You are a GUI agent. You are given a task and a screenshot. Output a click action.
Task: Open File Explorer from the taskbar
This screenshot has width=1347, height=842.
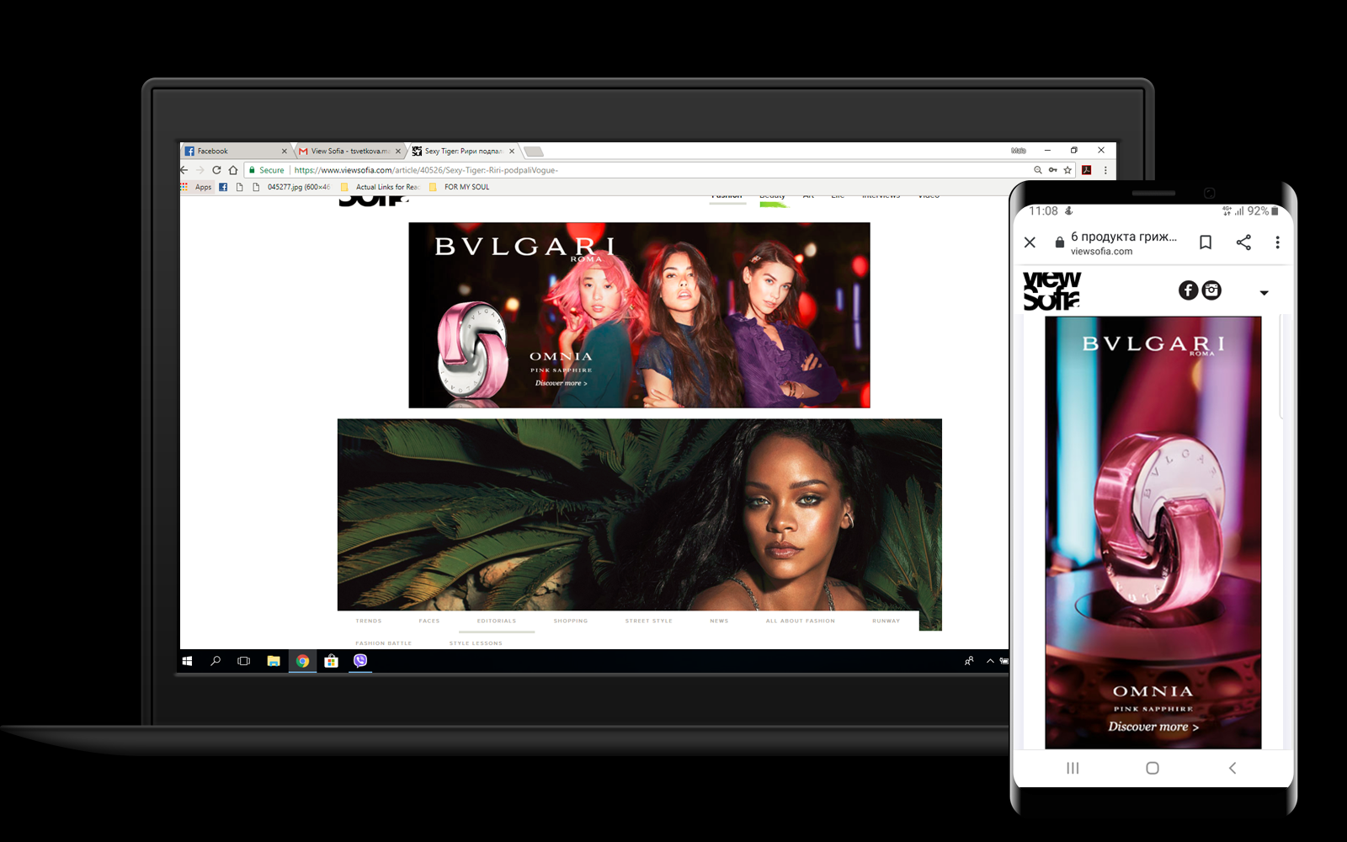274,661
